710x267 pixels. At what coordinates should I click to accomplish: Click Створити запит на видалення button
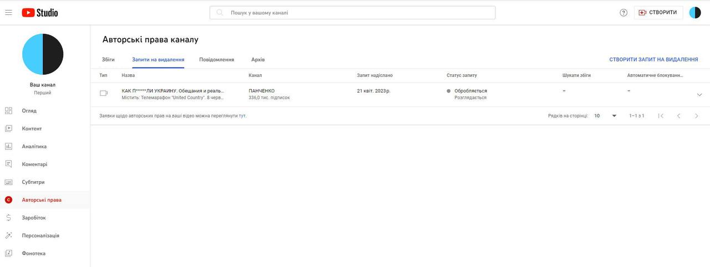tap(653, 59)
